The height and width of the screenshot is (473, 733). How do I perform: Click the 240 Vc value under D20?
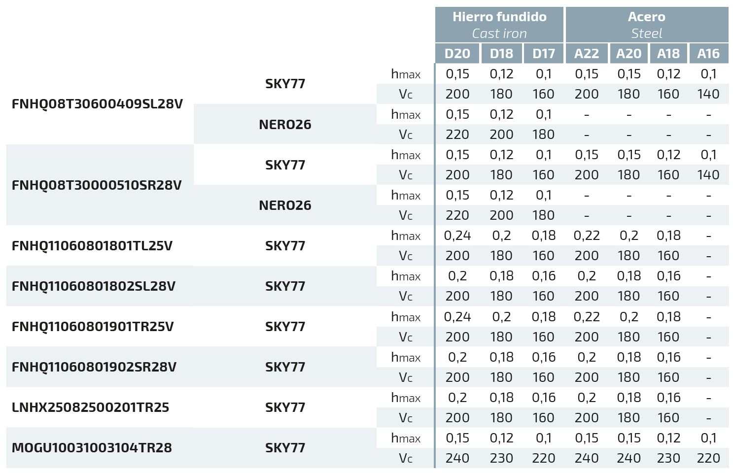tap(457, 458)
